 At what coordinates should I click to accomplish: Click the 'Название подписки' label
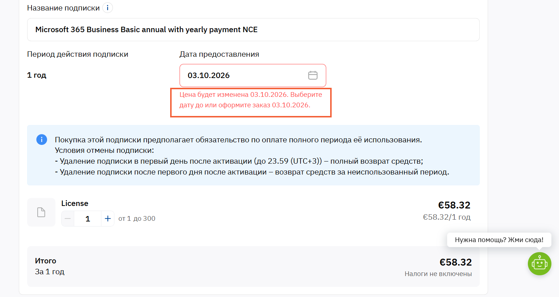tap(63, 8)
